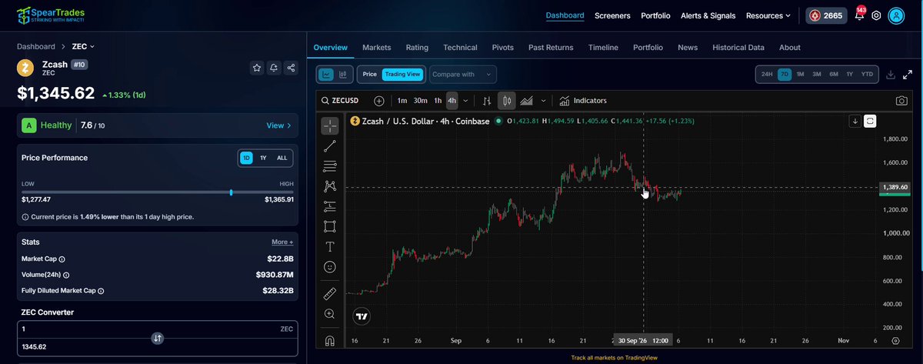Open notifications bell with 143 badge

(x=860, y=15)
